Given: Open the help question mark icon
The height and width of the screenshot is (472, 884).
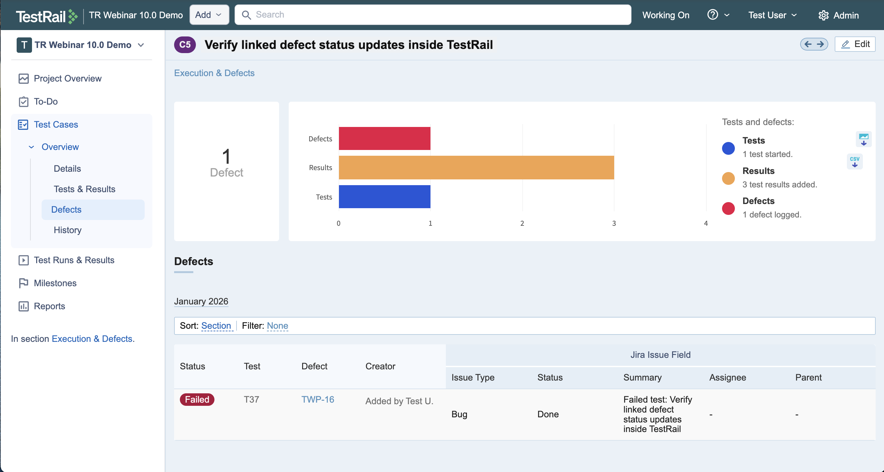Looking at the screenshot, I should 712,15.
